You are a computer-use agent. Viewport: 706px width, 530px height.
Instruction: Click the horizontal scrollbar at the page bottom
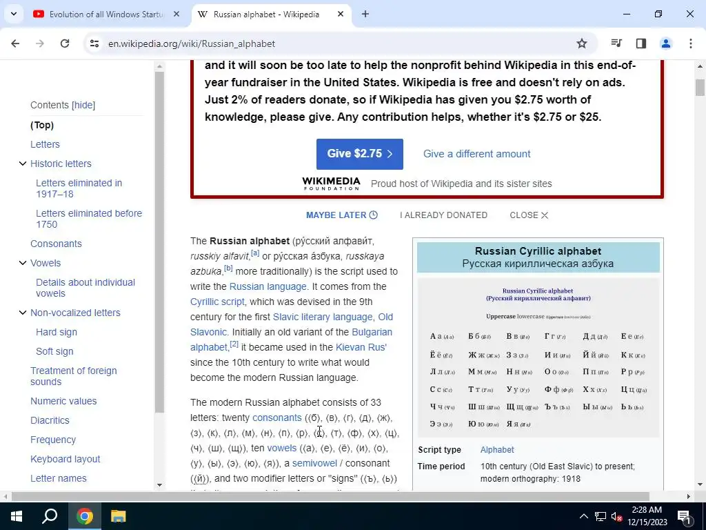pos(330,497)
